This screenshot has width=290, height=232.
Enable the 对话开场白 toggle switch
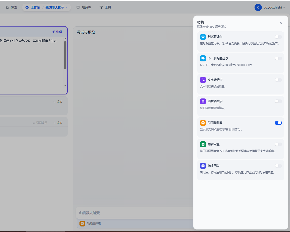coord(278,37)
